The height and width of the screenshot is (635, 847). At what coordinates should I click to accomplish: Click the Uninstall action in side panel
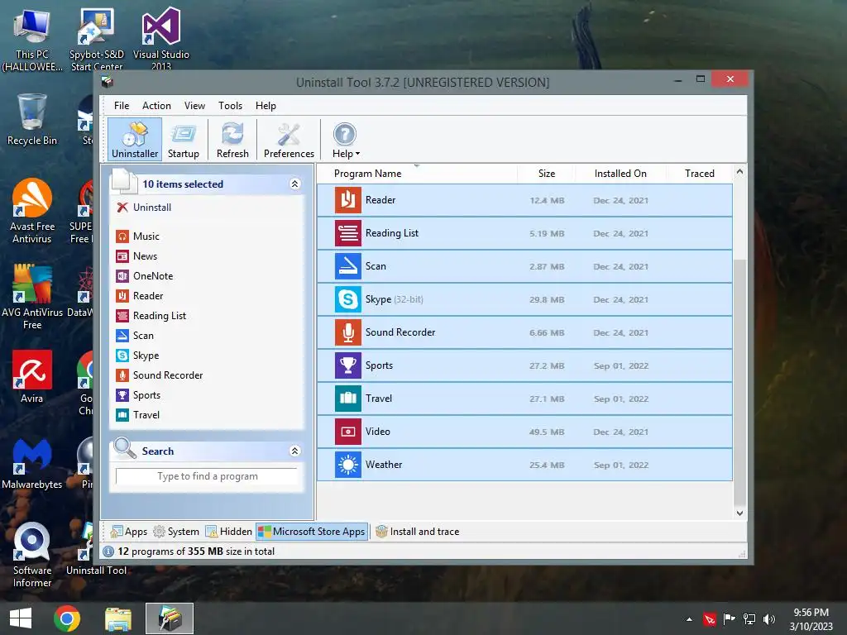point(144,208)
